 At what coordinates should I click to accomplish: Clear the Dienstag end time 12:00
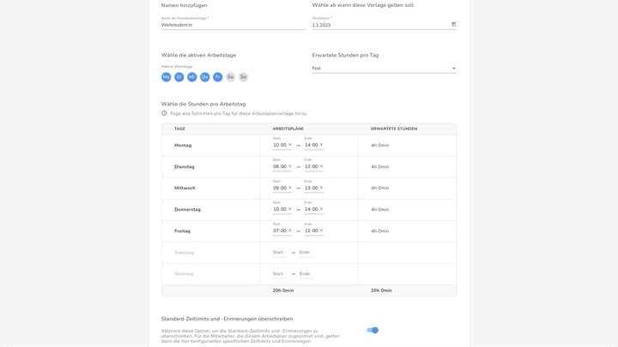click(321, 166)
